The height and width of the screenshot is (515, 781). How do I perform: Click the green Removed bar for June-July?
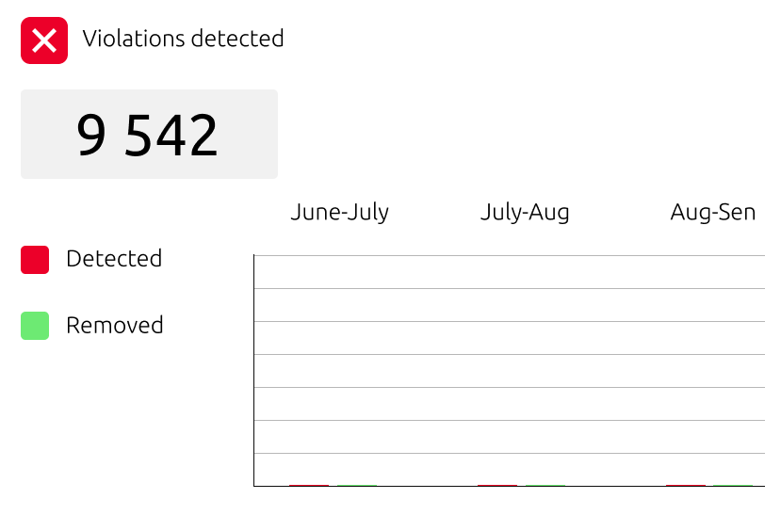point(357,485)
